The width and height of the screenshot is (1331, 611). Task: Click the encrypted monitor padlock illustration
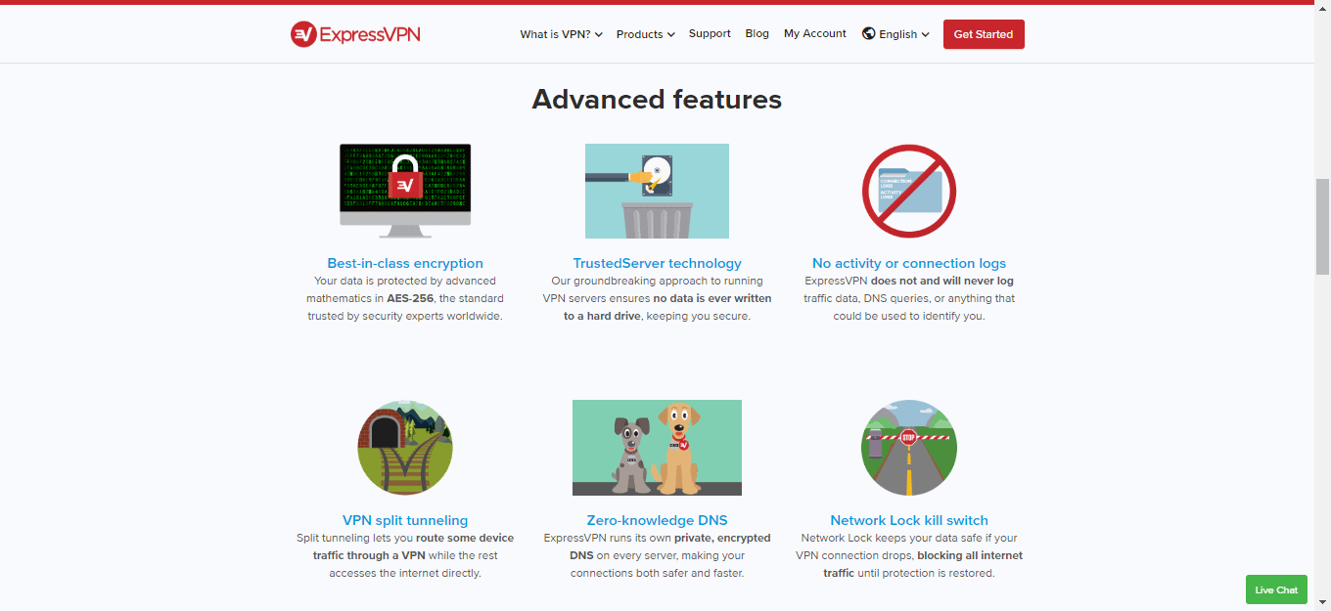pos(405,191)
